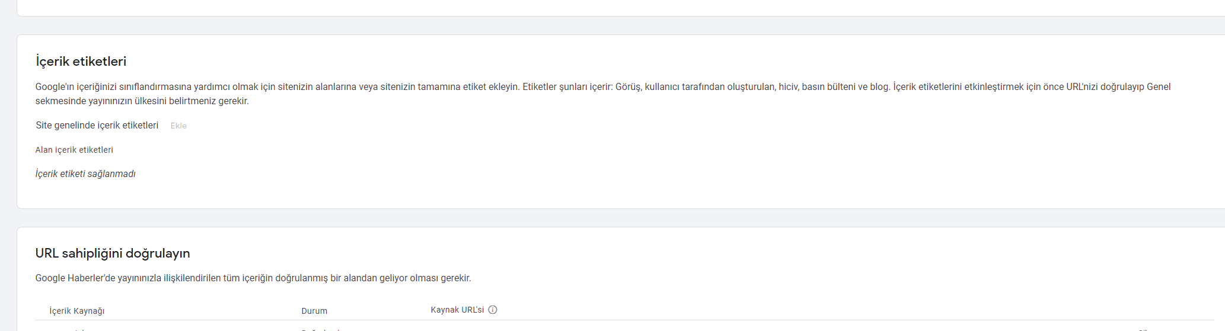1225x331 pixels.
Task: Click the Google'ın içeriğinizi sınıflandırmasına description paragraph
Action: click(603, 94)
